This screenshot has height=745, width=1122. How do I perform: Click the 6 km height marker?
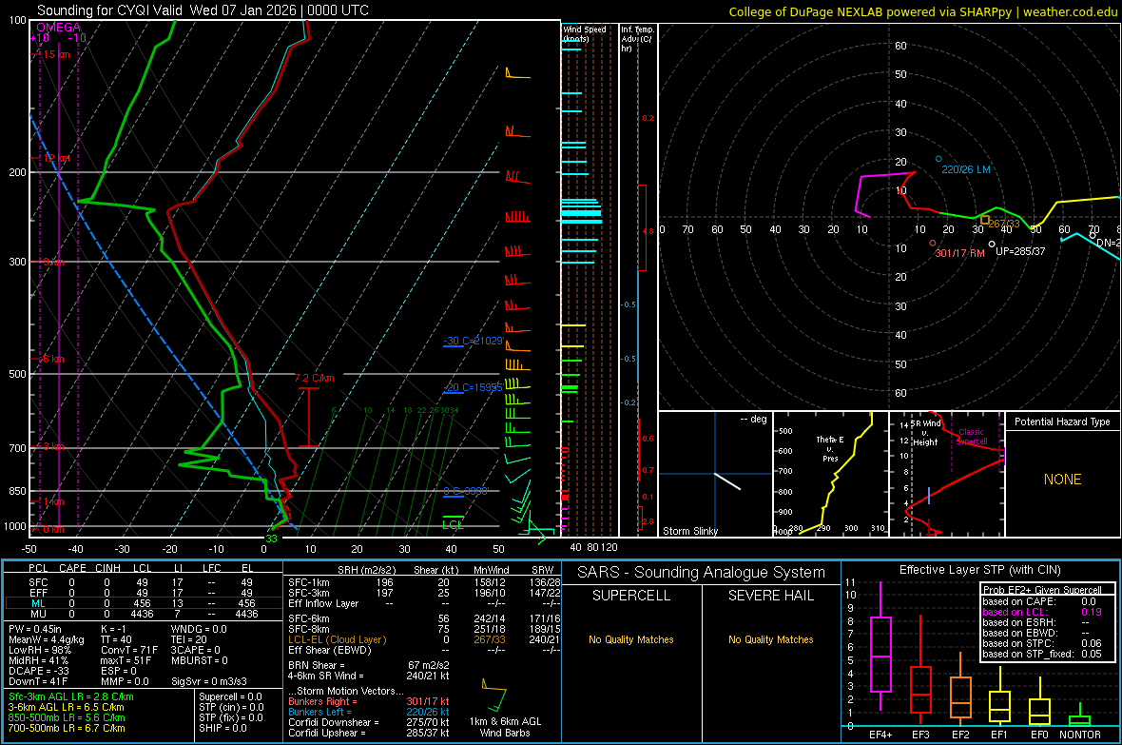coord(53,358)
